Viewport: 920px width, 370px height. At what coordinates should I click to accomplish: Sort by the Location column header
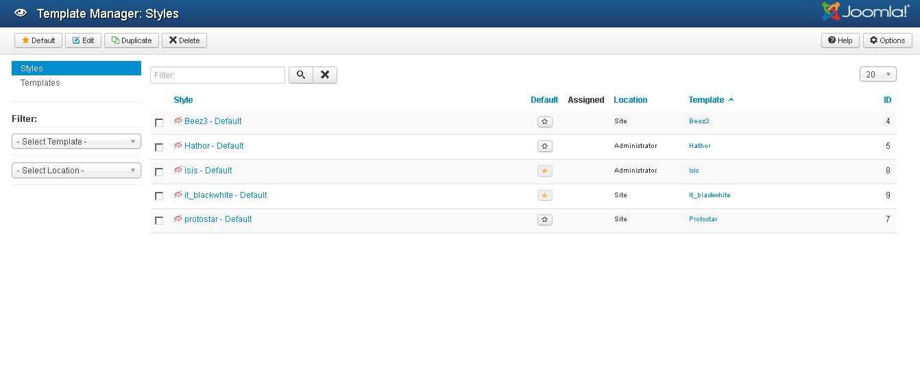tap(630, 100)
